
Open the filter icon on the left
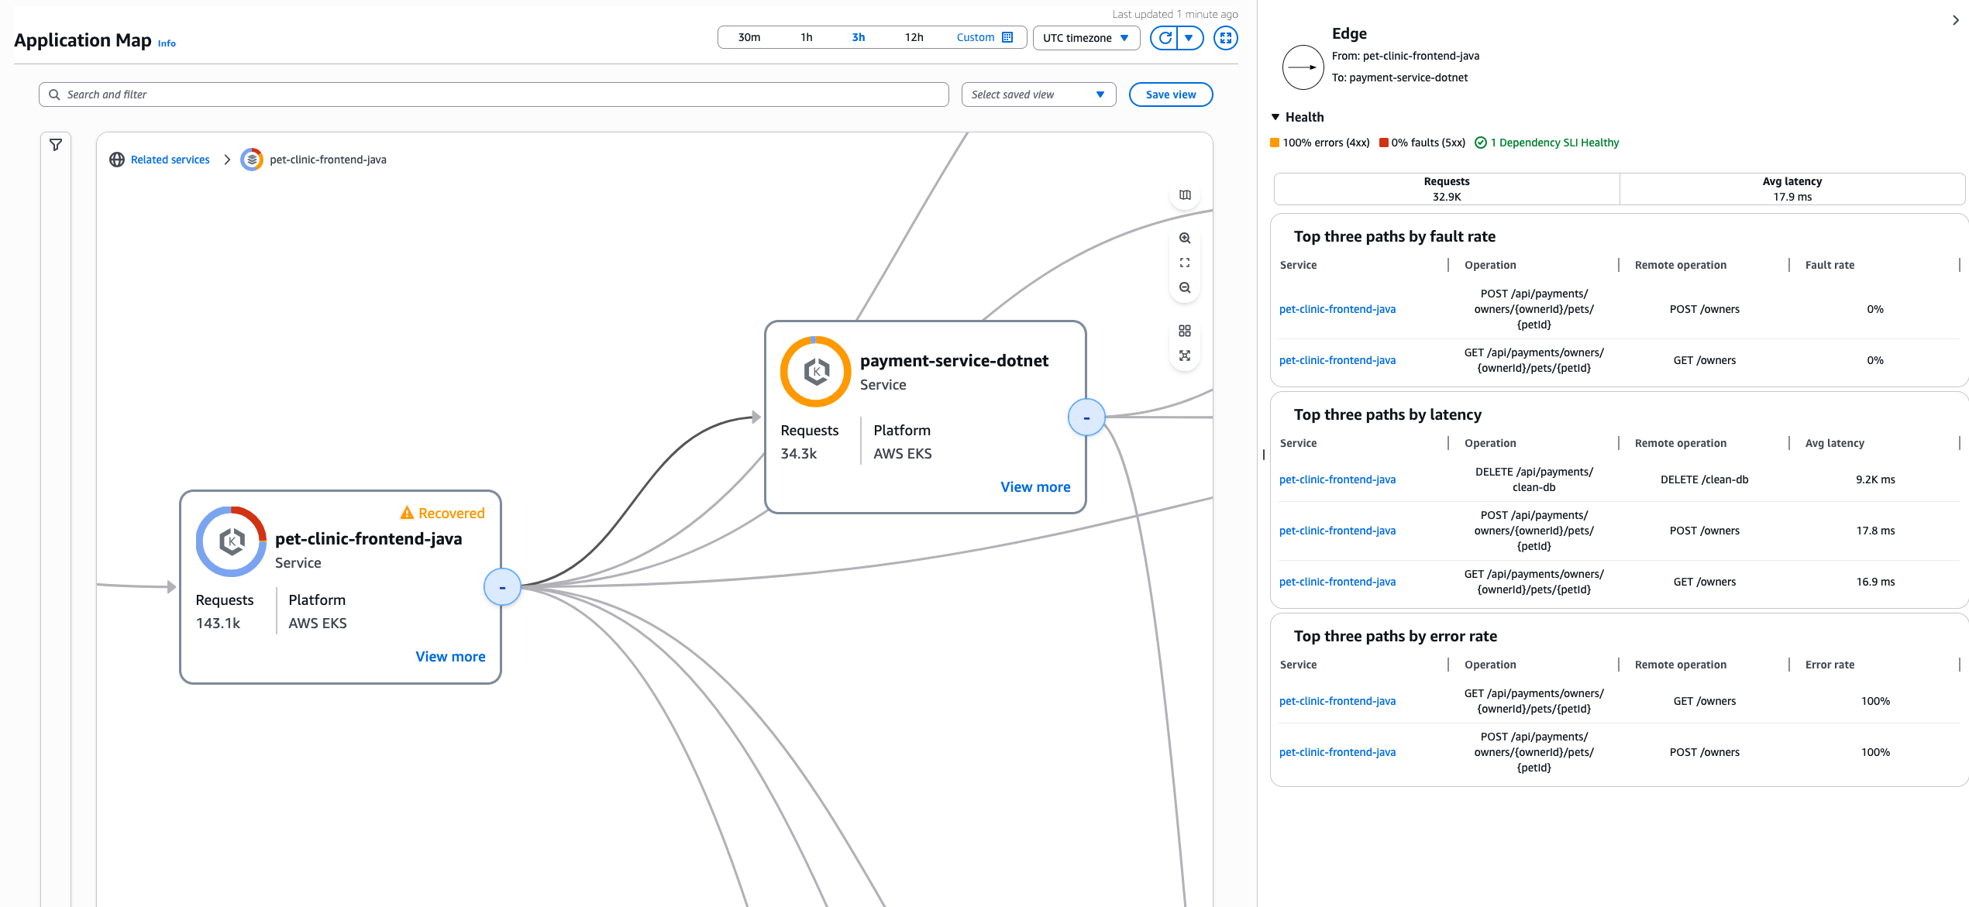[x=55, y=144]
